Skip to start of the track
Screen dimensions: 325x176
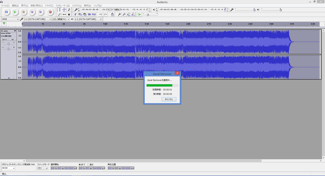(x=32, y=12)
